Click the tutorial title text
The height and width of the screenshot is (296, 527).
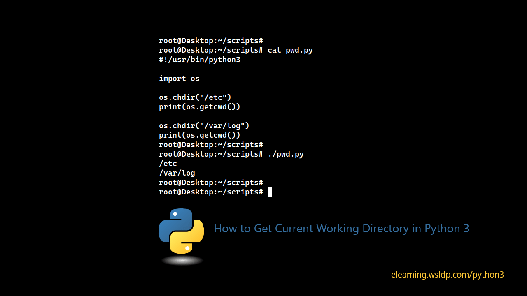[x=341, y=228]
